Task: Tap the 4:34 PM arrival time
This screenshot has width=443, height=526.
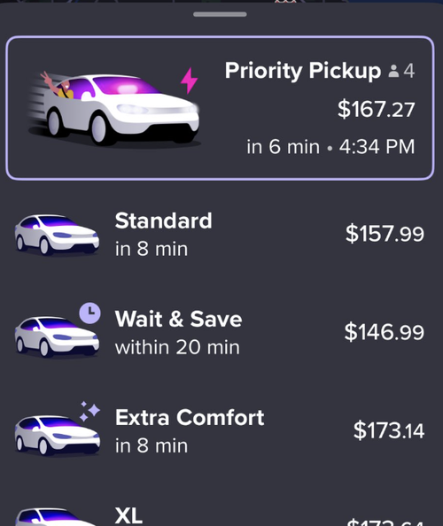Action: click(377, 147)
